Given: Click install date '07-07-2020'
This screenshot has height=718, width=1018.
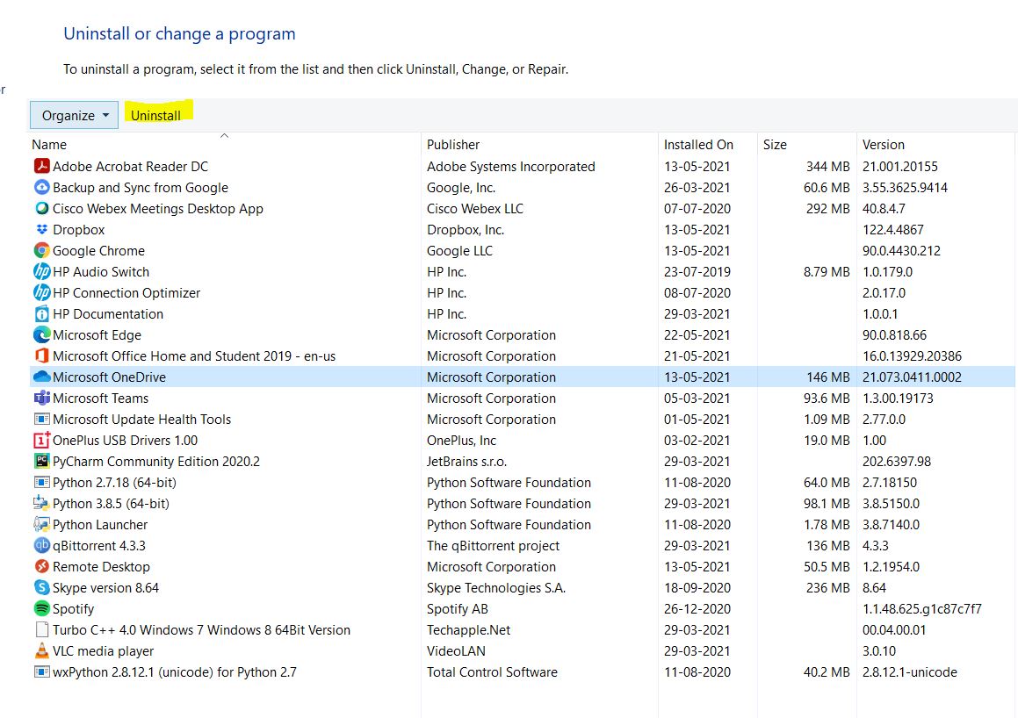Looking at the screenshot, I should [697, 208].
